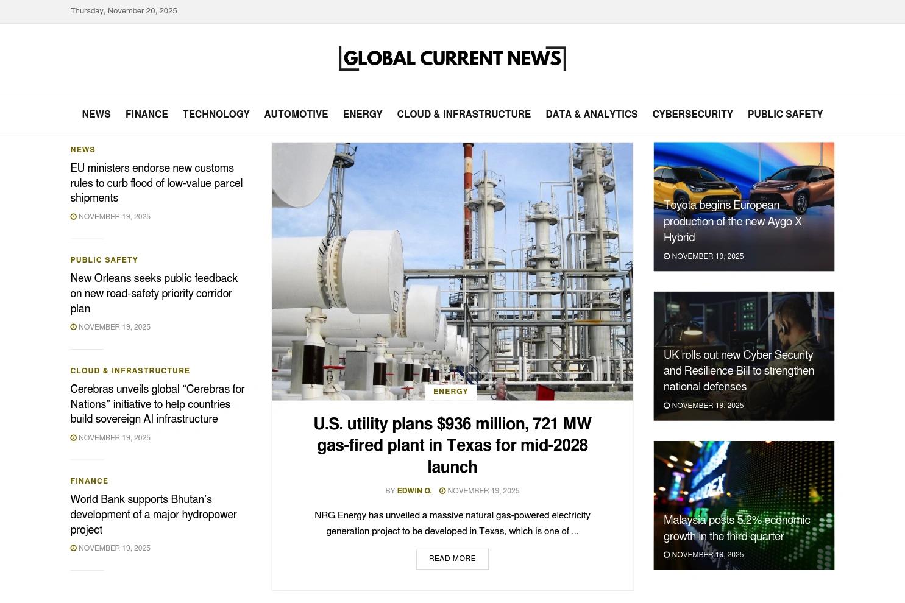Select the Cybersecurity menu item
The image size is (905, 603).
coord(693,115)
